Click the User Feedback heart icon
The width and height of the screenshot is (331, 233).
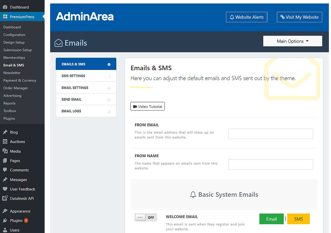pyautogui.click(x=5, y=189)
